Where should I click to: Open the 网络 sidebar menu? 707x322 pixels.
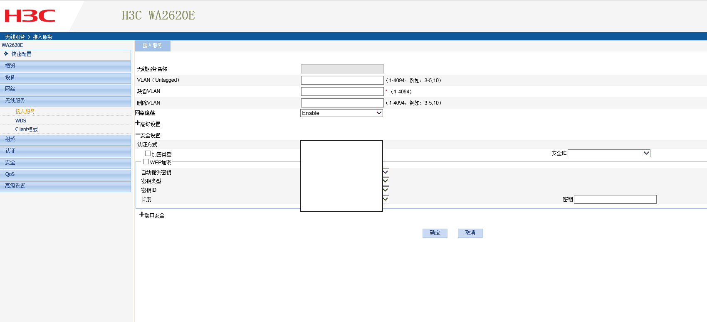point(65,89)
